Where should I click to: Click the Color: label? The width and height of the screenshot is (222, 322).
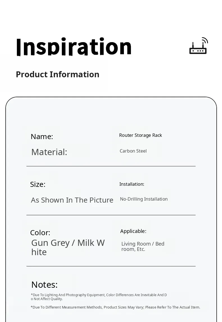(x=40, y=233)
